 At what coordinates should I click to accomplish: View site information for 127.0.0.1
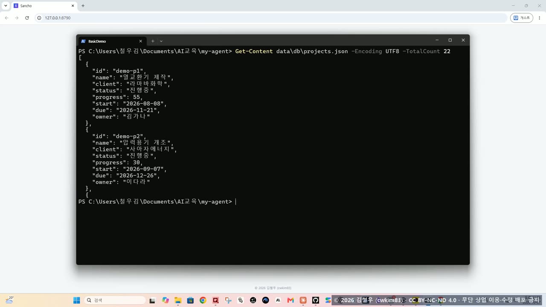[x=39, y=18]
